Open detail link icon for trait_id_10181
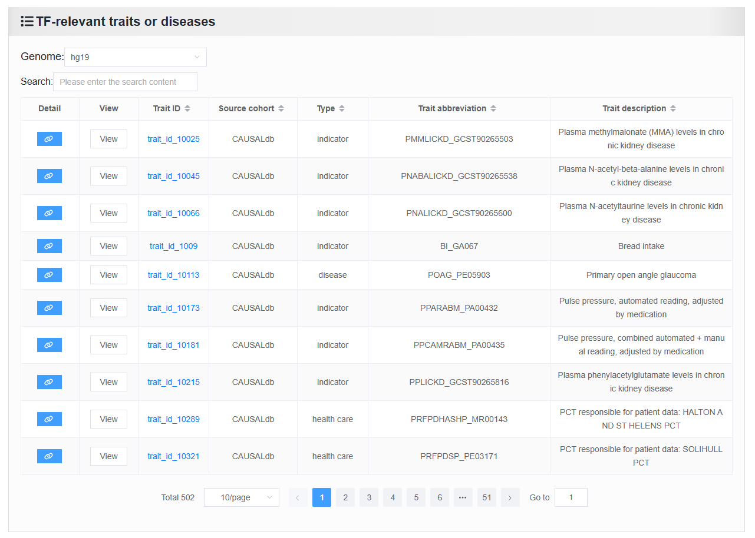 coord(50,345)
